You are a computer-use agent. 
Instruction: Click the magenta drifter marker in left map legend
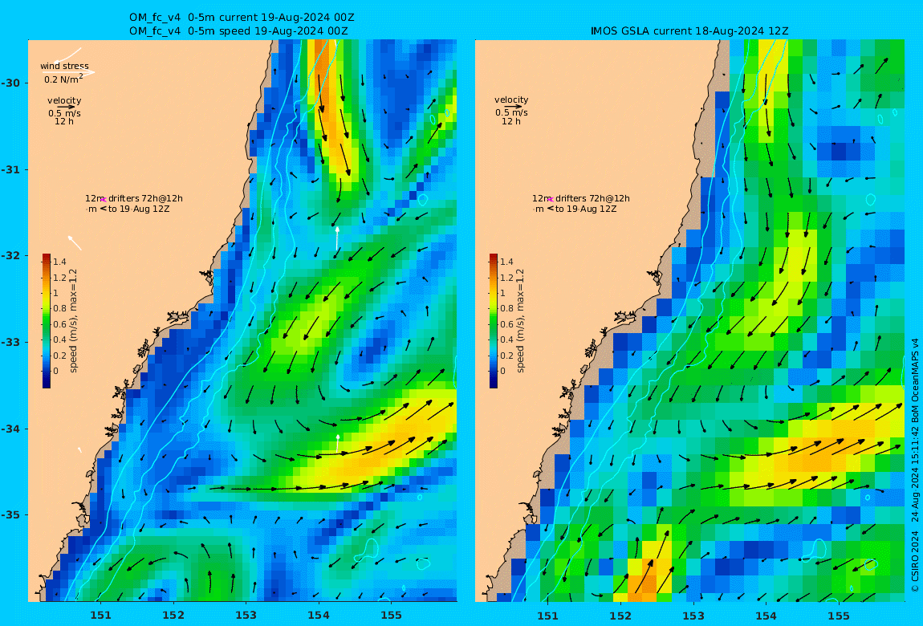coord(103,200)
